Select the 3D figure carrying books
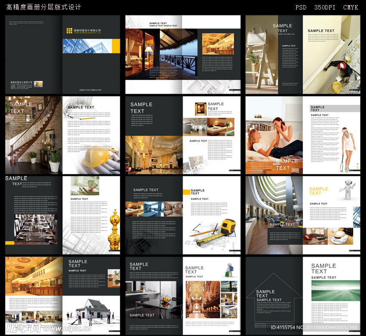366x336 pixels. coord(229,270)
